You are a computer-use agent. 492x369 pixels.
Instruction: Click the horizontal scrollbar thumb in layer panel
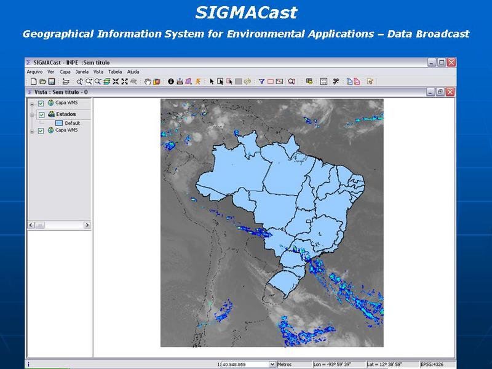tap(40, 225)
